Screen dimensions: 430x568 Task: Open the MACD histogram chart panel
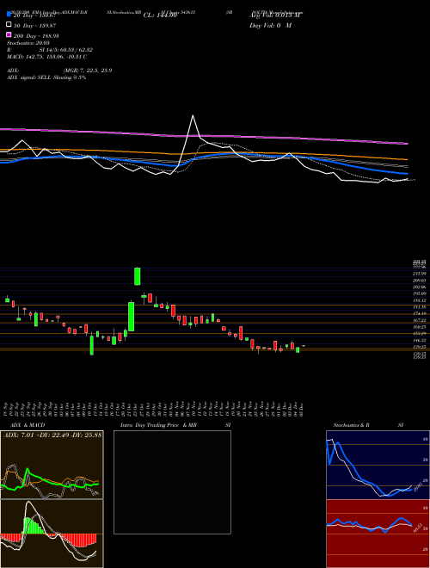(x=52, y=534)
